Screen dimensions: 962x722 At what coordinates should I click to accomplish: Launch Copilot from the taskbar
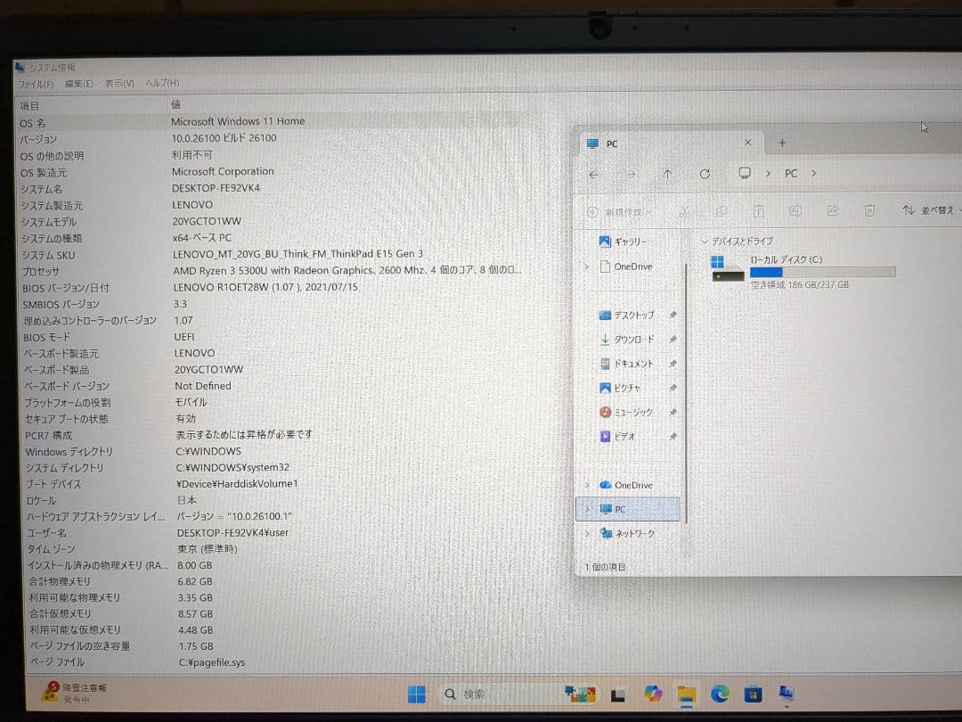653,693
